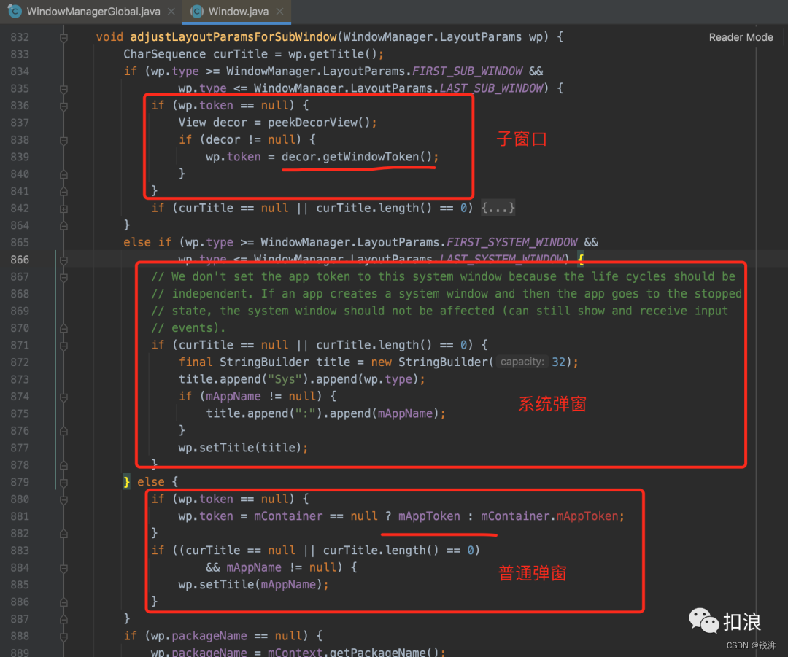Click the CSDN @锐湃 watermark text
788x657 pixels.
point(750,645)
